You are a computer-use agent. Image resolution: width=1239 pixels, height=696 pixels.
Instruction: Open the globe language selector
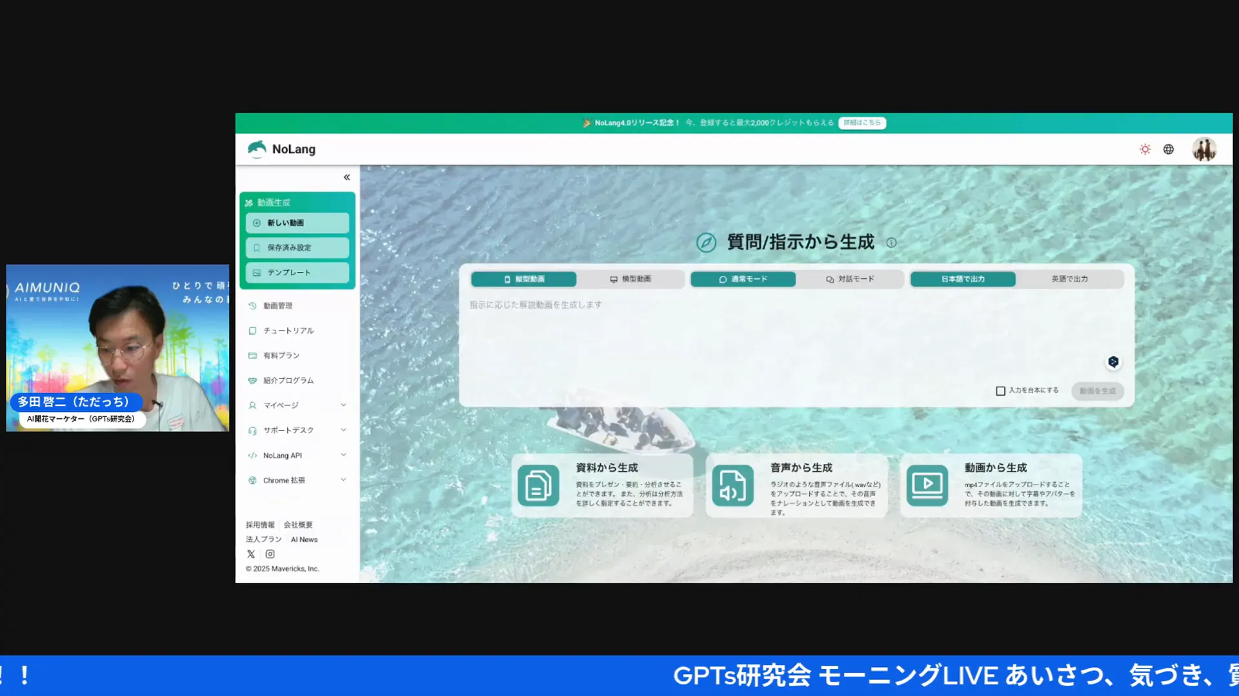(1169, 150)
